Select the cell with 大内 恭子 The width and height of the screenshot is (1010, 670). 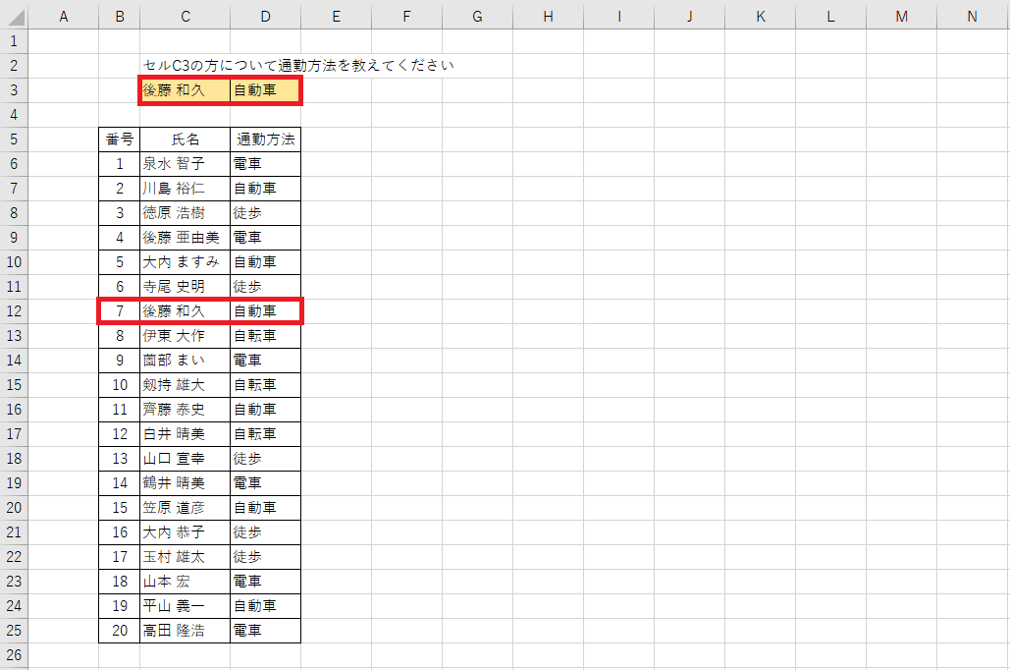pyautogui.click(x=185, y=532)
